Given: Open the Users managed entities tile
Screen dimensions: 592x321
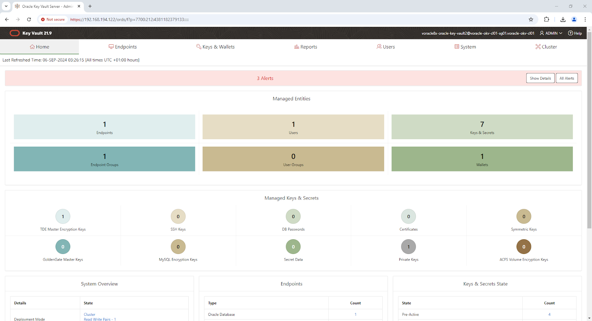Looking at the screenshot, I should [293, 127].
